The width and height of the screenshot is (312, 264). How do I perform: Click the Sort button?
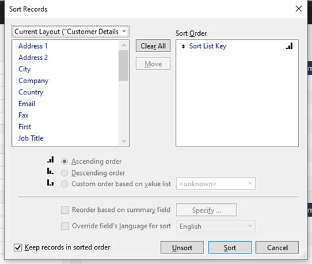[230, 247]
